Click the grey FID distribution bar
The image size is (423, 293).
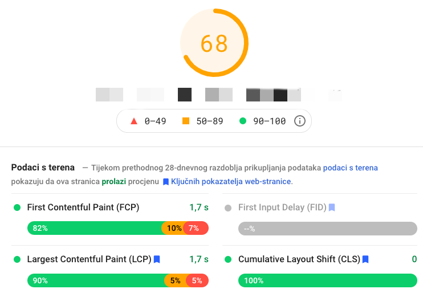(x=328, y=229)
